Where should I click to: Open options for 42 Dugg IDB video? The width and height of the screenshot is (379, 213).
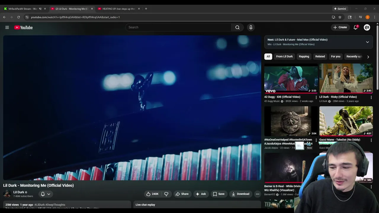coord(316,97)
